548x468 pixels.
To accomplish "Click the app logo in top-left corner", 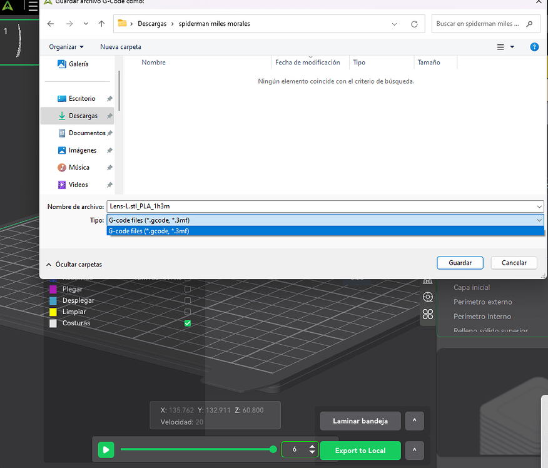I will (8, 6).
